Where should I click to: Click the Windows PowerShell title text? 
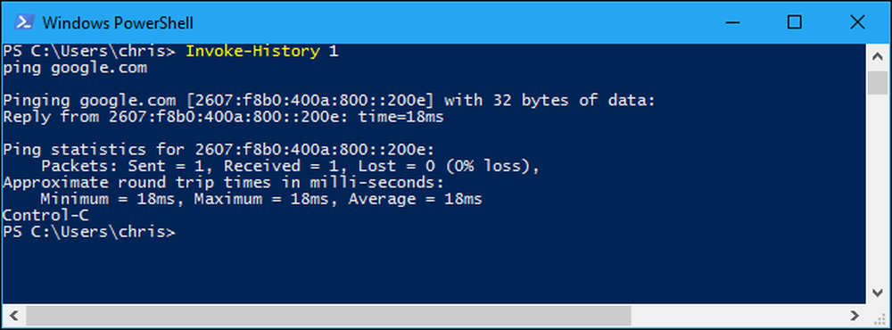[x=118, y=23]
